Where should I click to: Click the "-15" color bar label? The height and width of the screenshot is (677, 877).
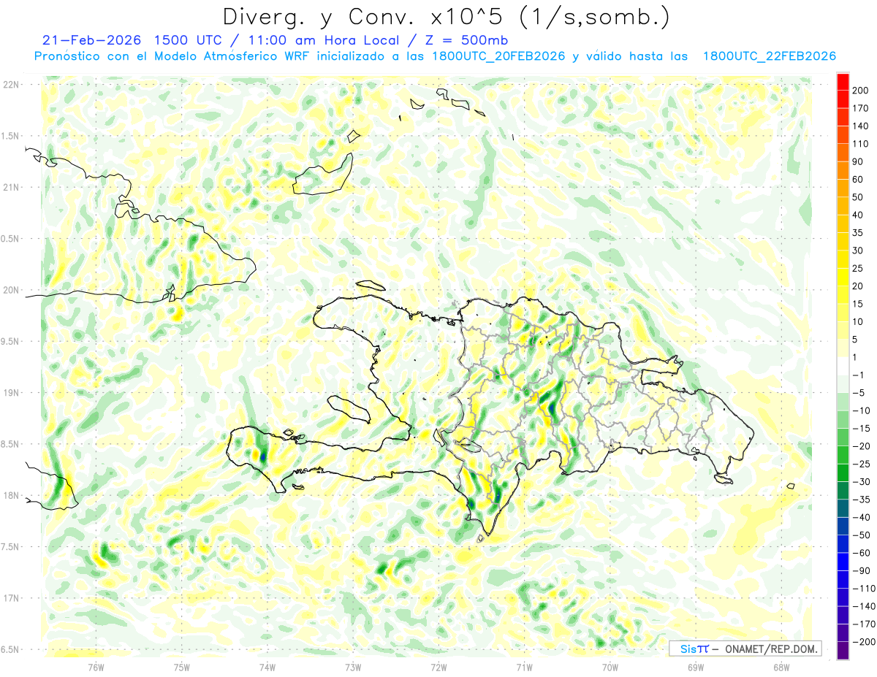pos(861,428)
